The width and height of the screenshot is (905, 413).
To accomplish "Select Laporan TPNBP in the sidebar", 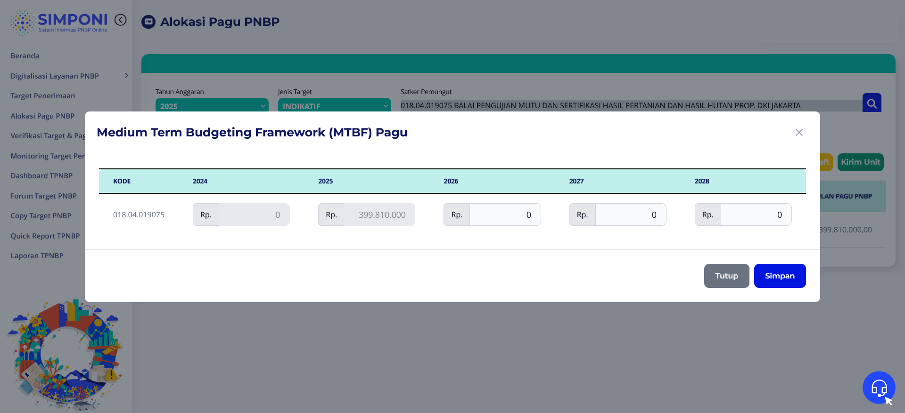I will pyautogui.click(x=37, y=256).
